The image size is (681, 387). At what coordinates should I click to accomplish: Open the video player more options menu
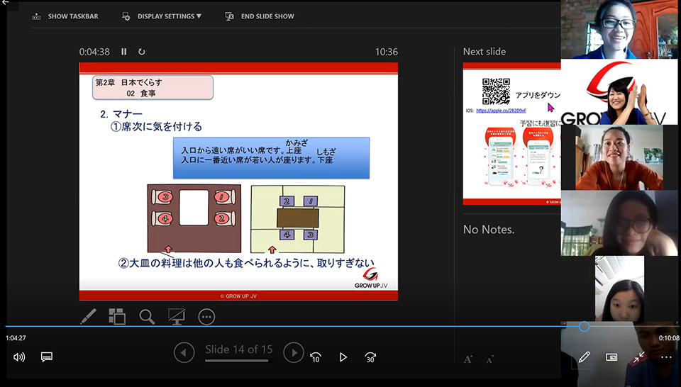666,357
